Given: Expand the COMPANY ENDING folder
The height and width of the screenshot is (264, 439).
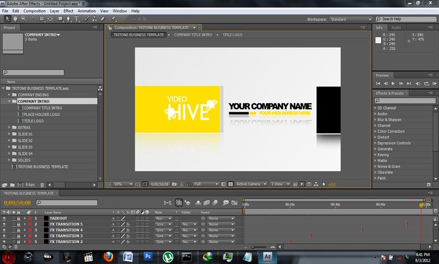Looking at the screenshot, I should coord(9,95).
